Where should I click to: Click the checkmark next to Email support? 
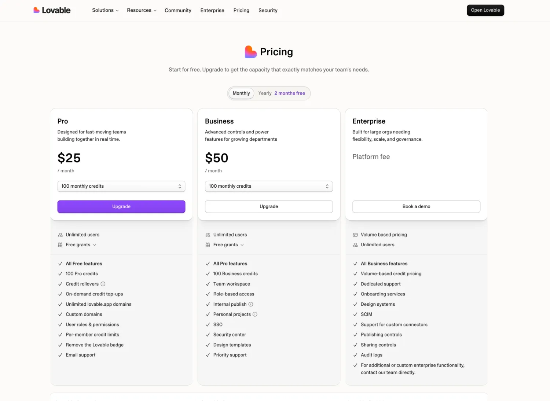[60, 355]
